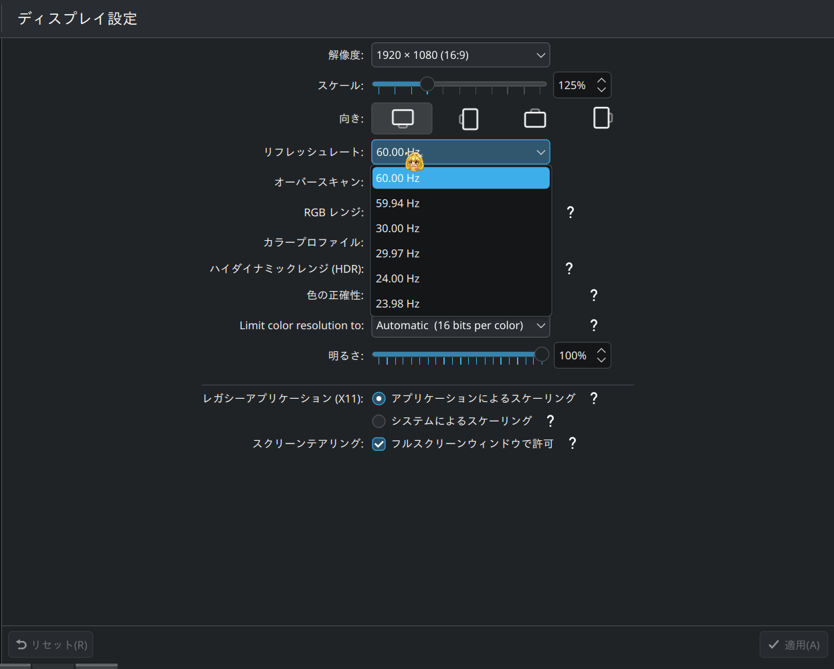Select the flipped landscape orientation icon
The height and width of the screenshot is (669, 834).
click(535, 118)
